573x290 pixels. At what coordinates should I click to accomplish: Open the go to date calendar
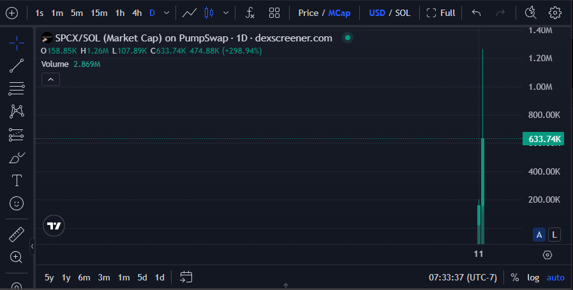[x=186, y=277]
